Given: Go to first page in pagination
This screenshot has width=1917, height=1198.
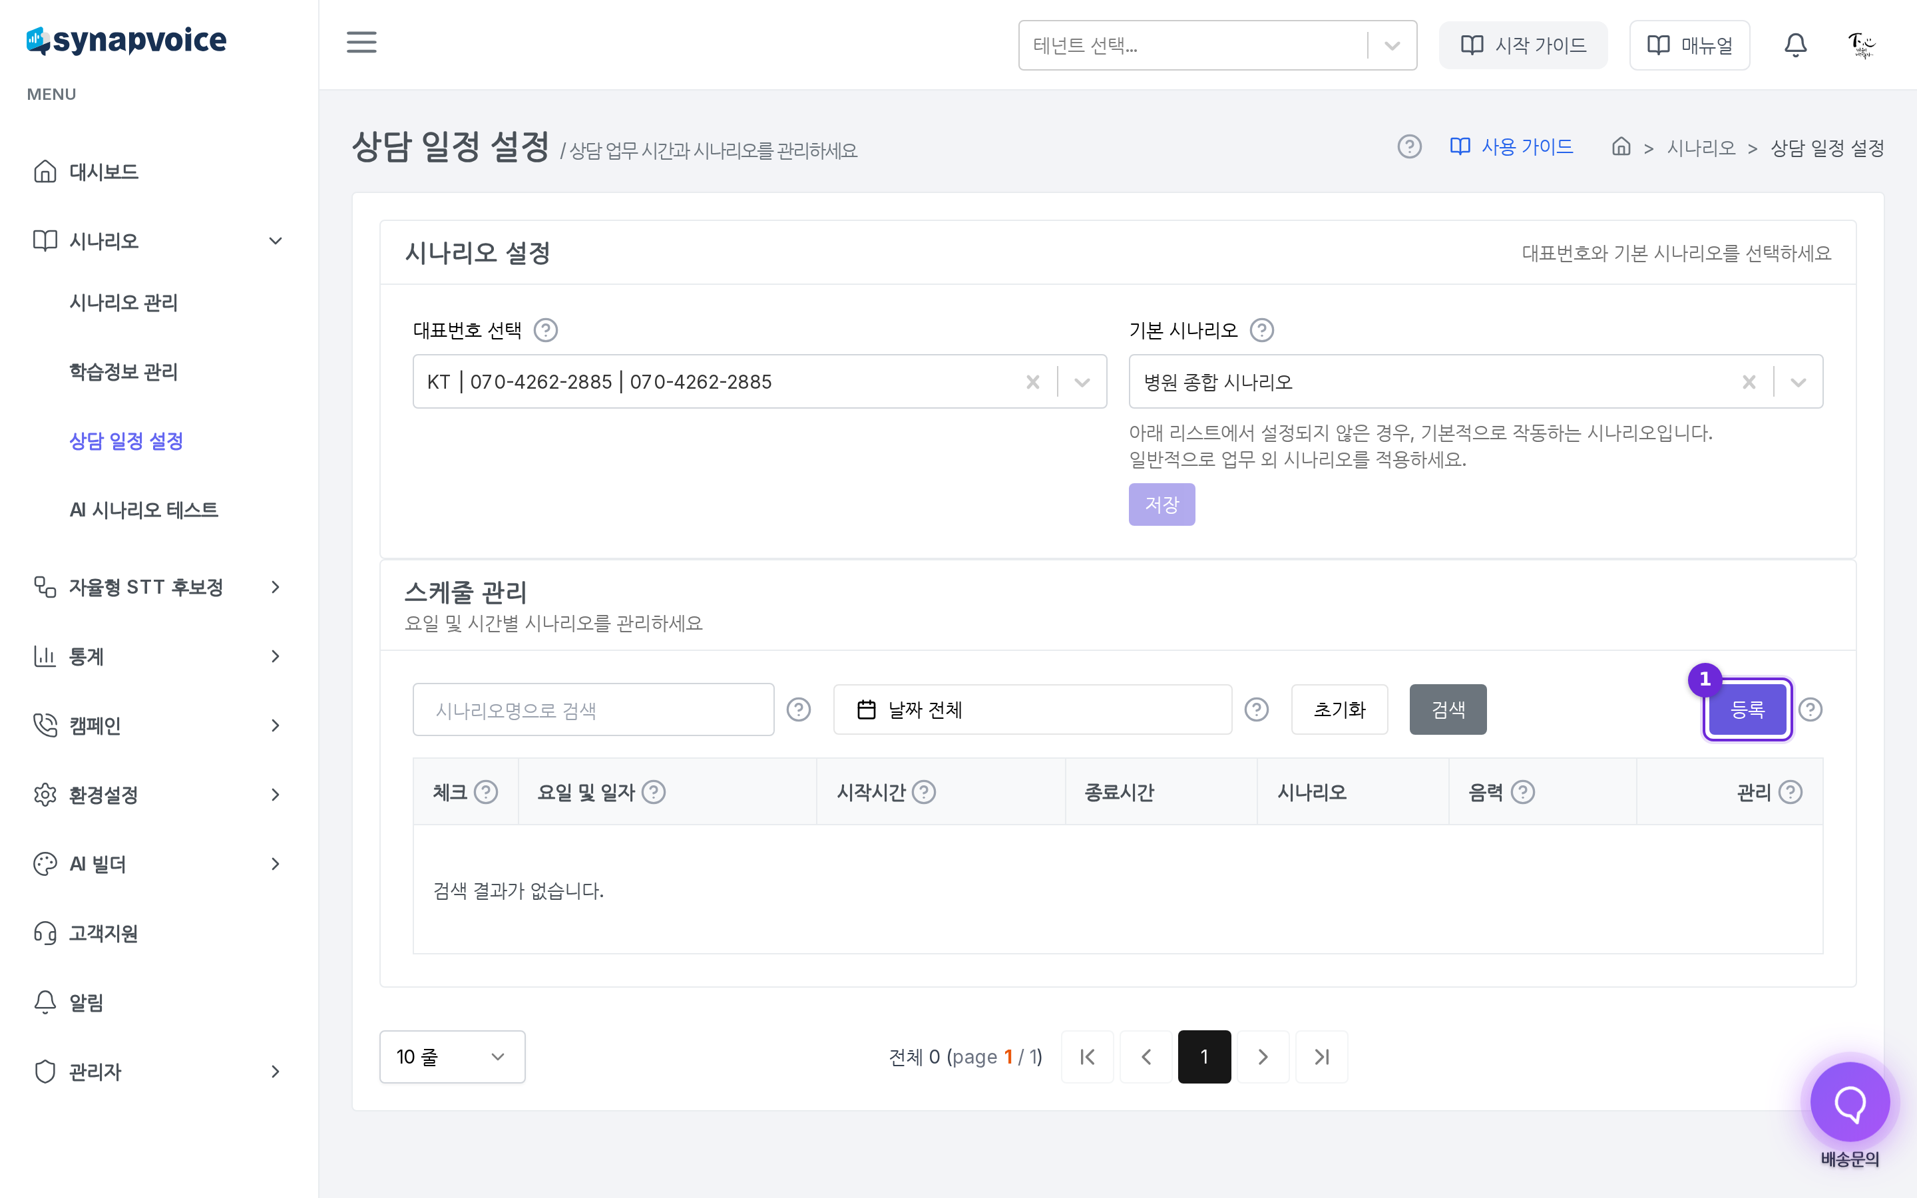Looking at the screenshot, I should coord(1088,1056).
